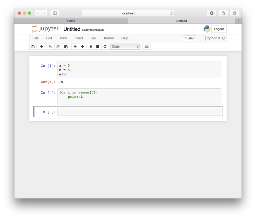Click the localhost address bar
This screenshot has height=219, width=256.
(128, 13)
